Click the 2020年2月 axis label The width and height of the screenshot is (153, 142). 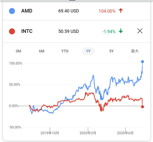pos(88,133)
